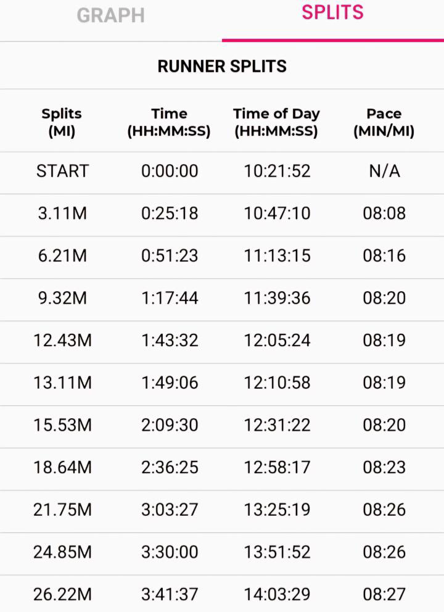Select the 13.11M half-marathon split row
Image resolution: width=444 pixels, height=612 pixels.
coord(222,383)
